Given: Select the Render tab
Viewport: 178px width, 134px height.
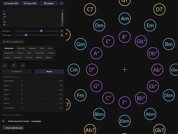Looking at the screenshot, I should [x=49, y=58].
